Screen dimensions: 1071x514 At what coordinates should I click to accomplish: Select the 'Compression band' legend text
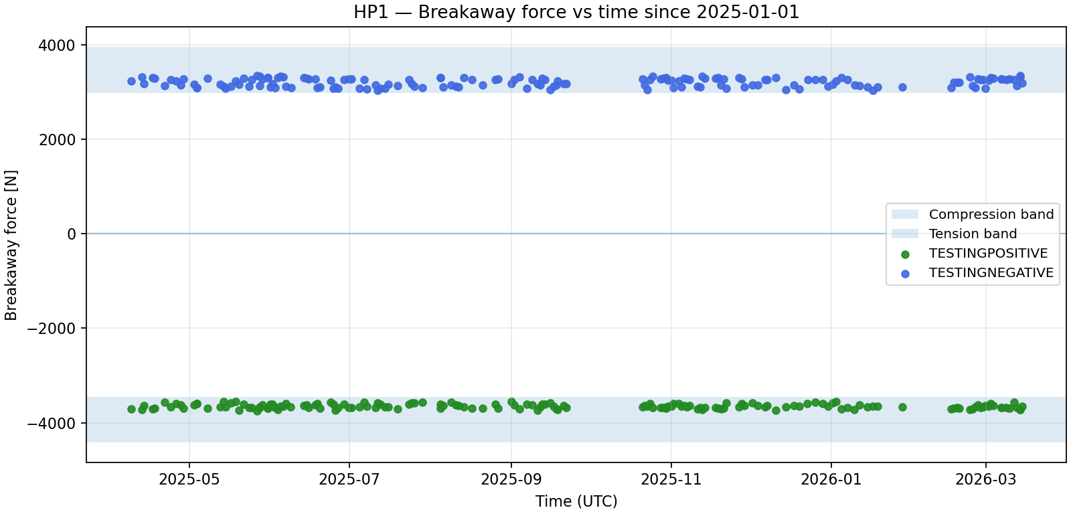(991, 214)
